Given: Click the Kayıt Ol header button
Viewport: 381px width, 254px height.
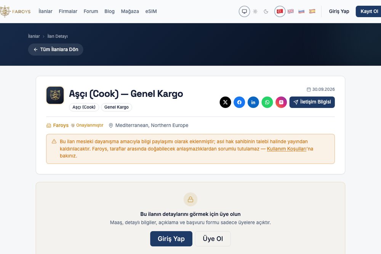Looking at the screenshot, I should 369,11.
